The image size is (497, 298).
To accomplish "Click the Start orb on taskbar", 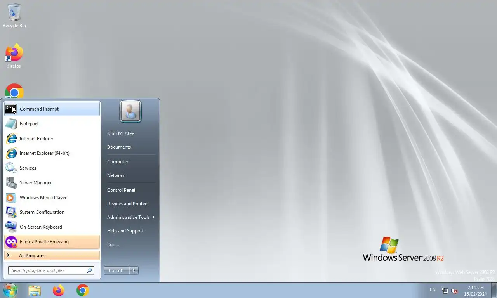I will click(x=10, y=290).
